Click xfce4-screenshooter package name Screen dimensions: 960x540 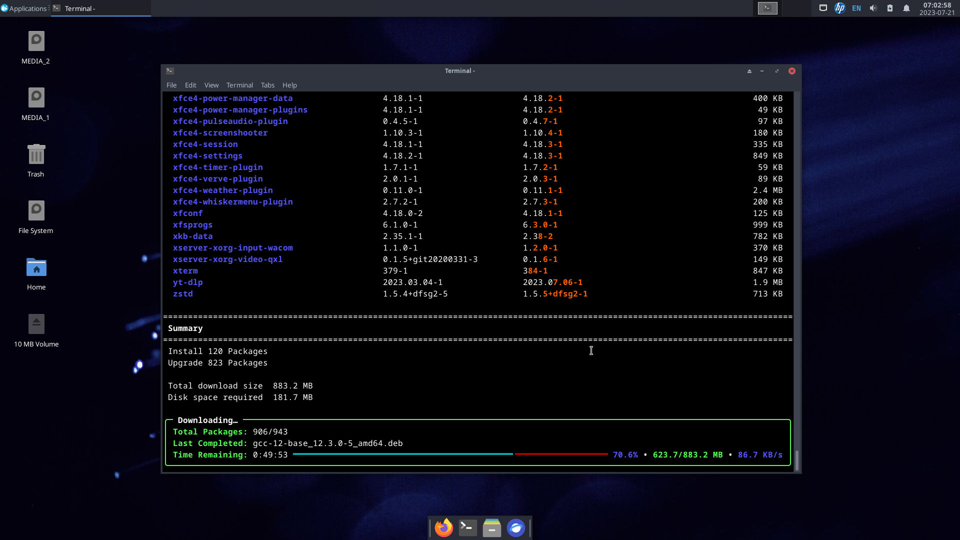pos(220,133)
